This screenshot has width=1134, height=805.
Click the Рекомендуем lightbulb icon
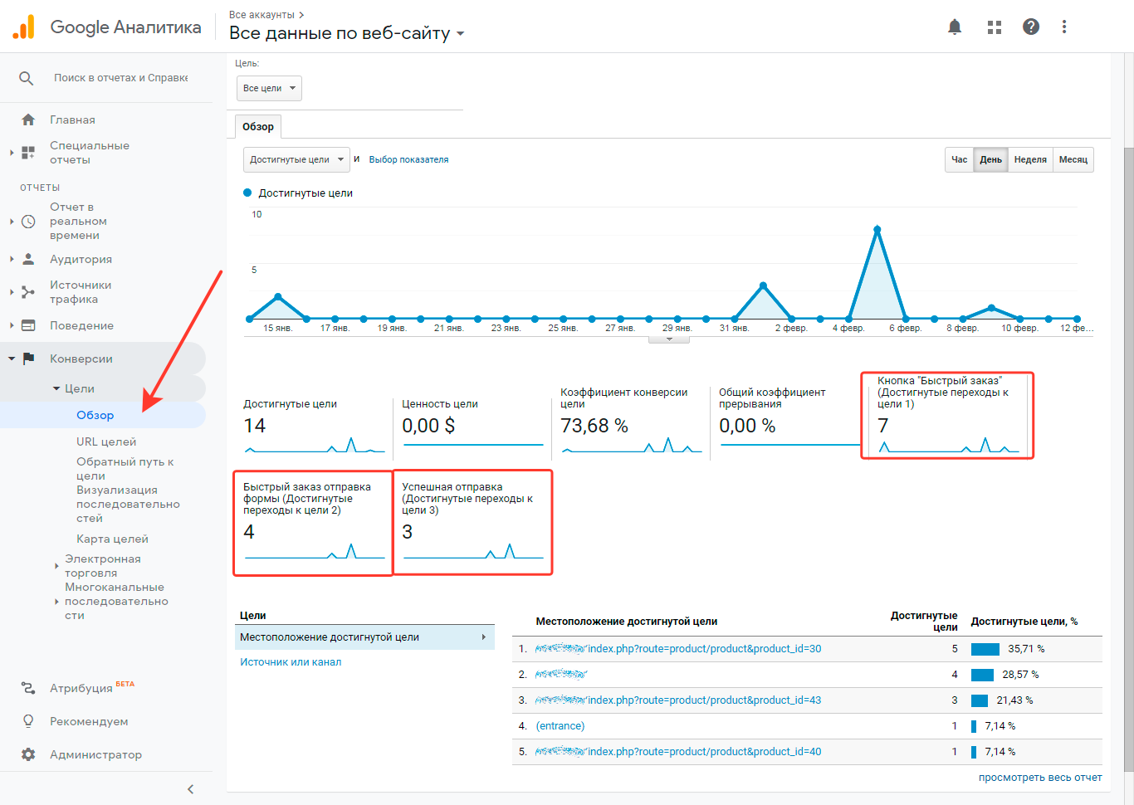28,721
